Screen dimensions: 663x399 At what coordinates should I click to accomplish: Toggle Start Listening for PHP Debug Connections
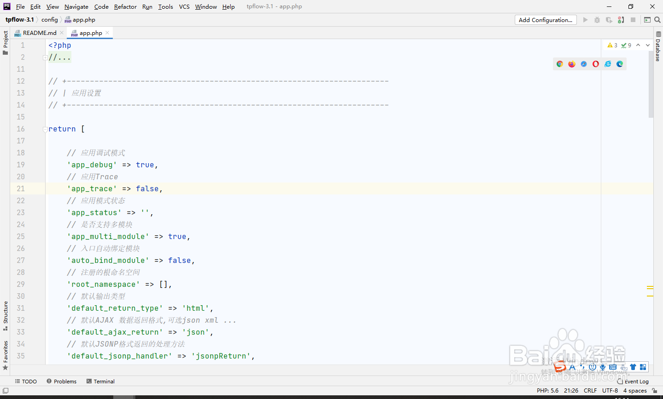pos(621,20)
